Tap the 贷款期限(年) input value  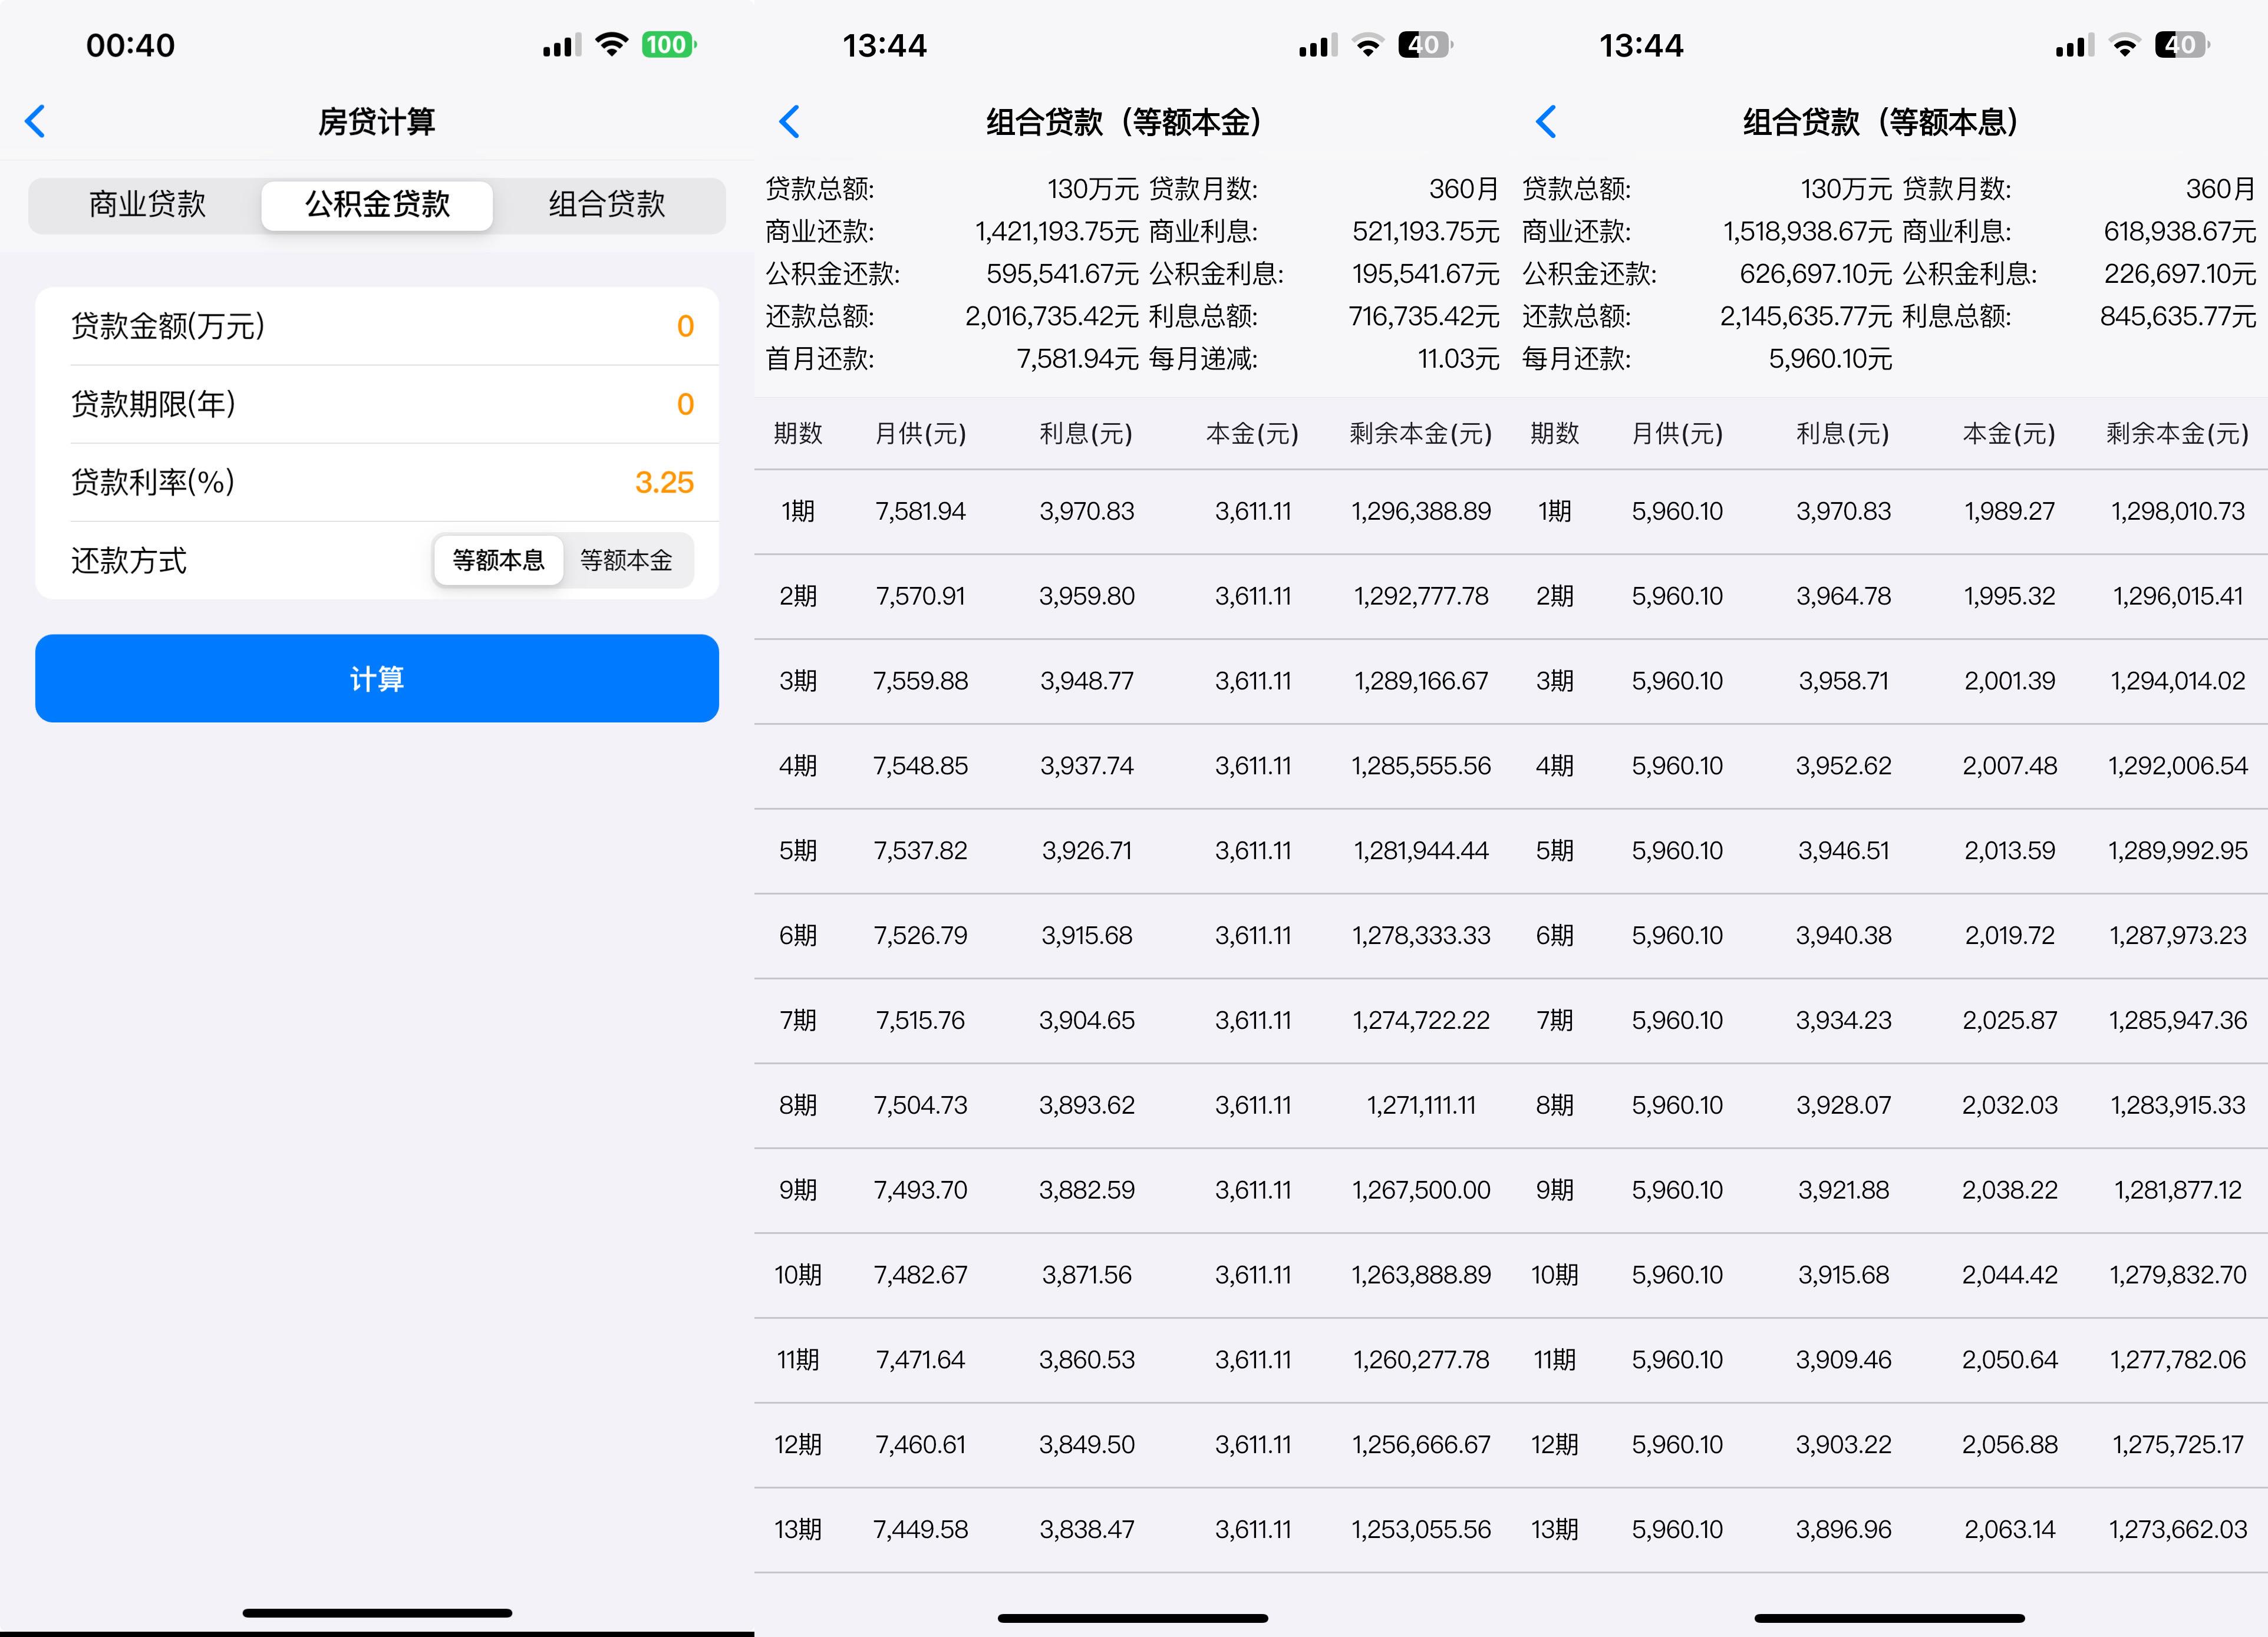tap(685, 404)
